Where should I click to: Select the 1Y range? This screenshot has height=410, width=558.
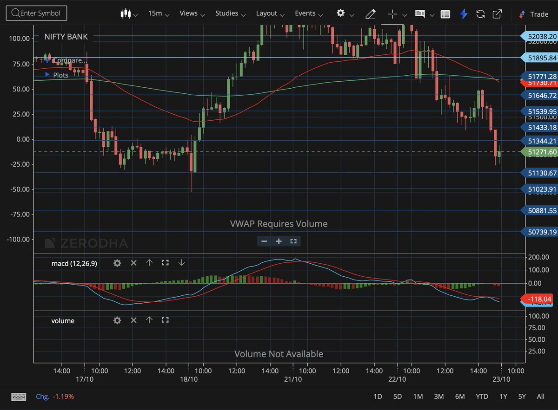pyautogui.click(x=503, y=397)
